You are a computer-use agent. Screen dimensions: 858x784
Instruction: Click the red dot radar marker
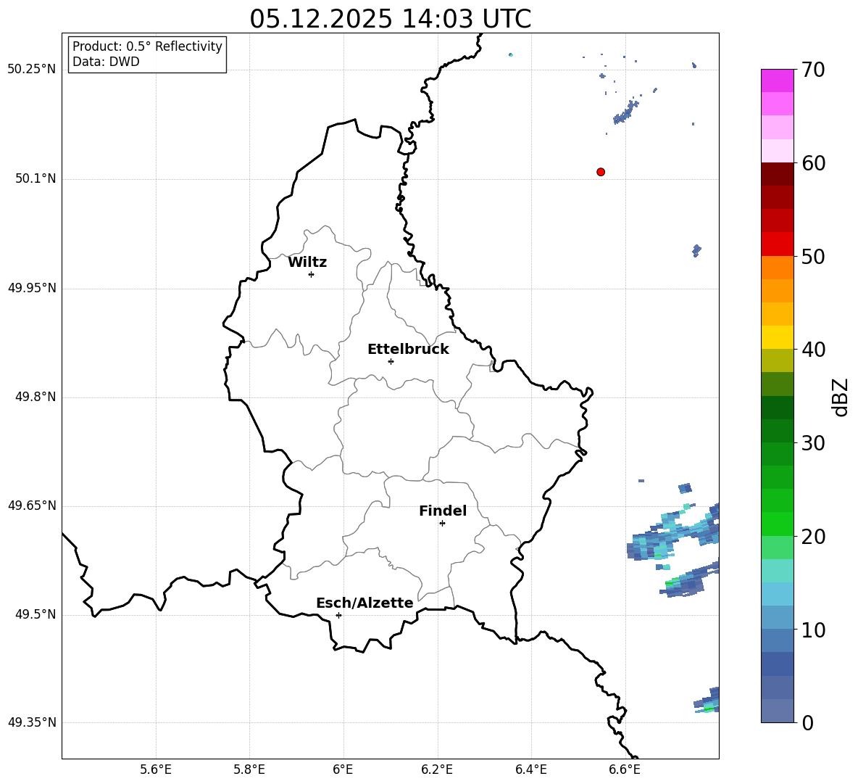click(x=601, y=172)
